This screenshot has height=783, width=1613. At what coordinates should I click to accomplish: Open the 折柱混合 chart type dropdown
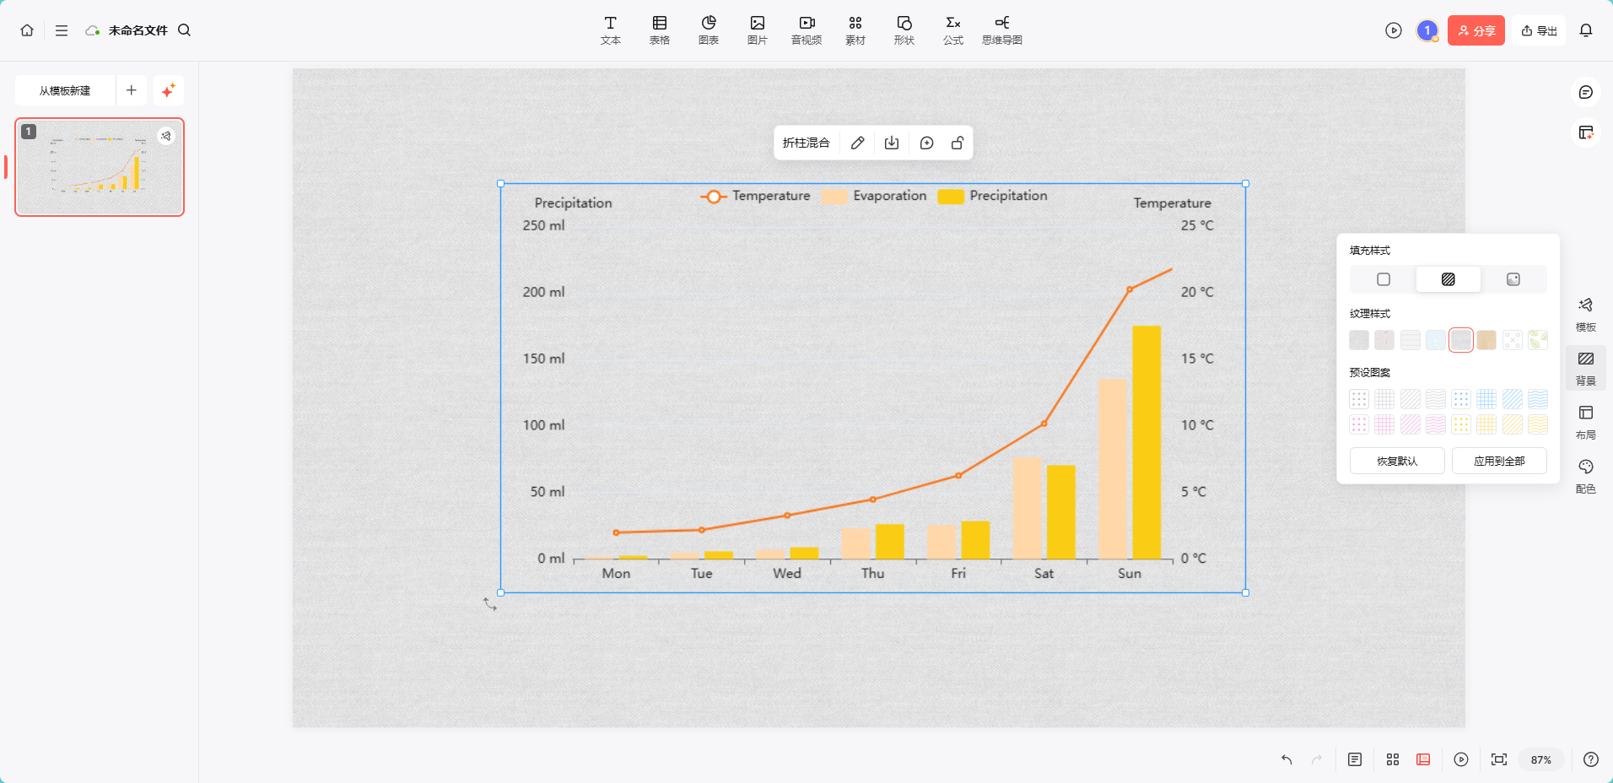pyautogui.click(x=806, y=143)
